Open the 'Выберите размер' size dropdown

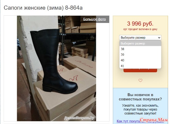(x=140, y=38)
